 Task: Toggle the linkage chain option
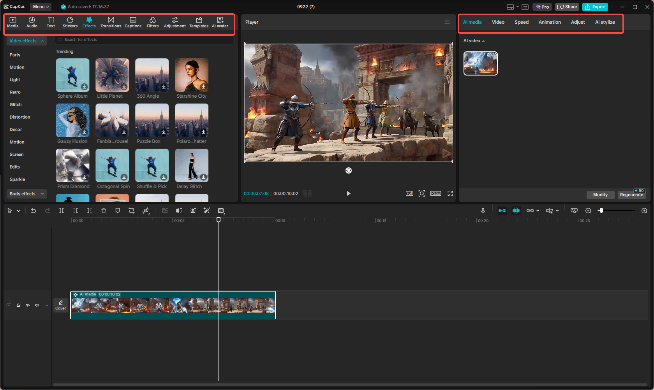click(530, 211)
